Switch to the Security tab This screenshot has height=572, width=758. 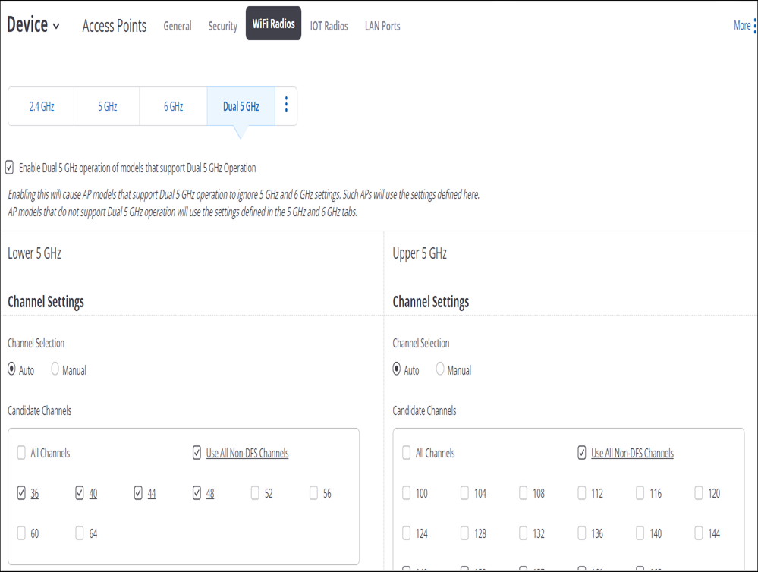(223, 26)
